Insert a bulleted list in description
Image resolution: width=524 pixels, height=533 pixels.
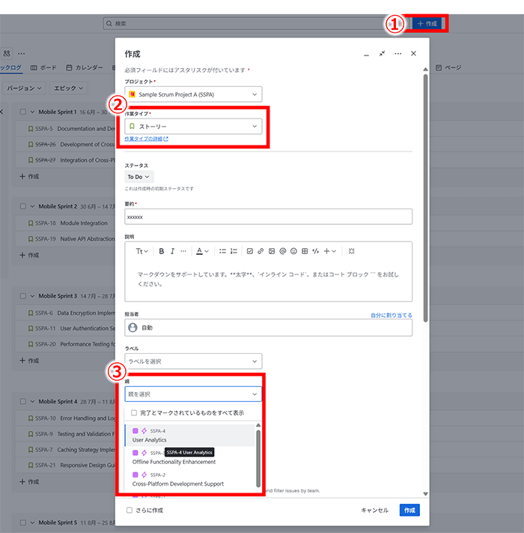(x=222, y=251)
